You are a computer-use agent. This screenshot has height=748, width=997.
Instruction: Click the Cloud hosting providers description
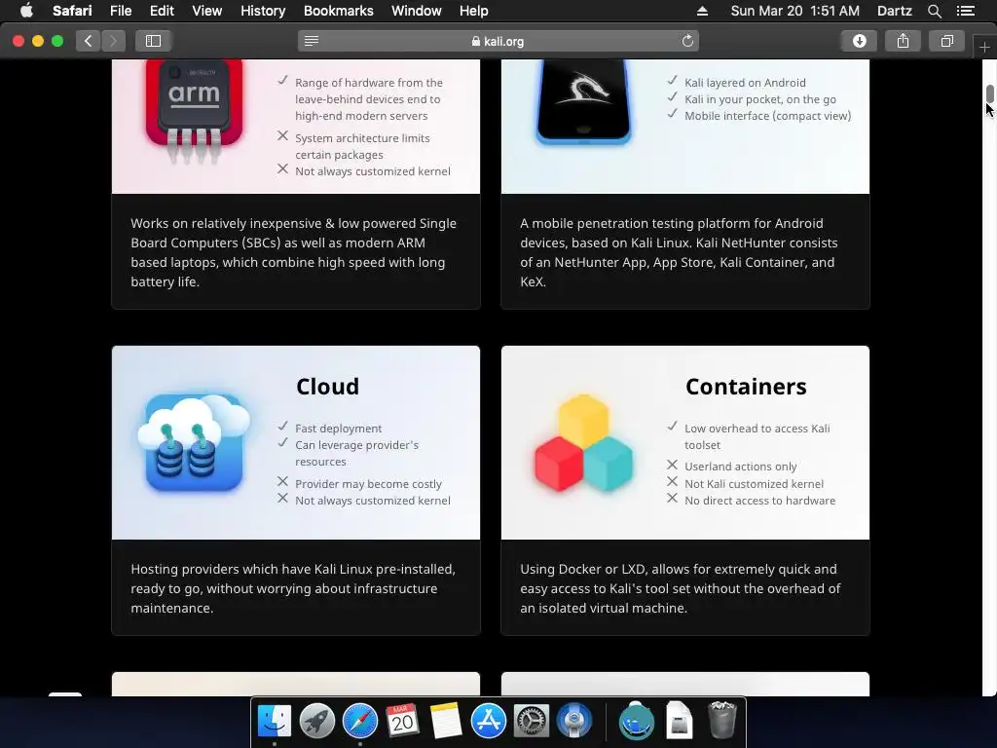pyautogui.click(x=293, y=588)
